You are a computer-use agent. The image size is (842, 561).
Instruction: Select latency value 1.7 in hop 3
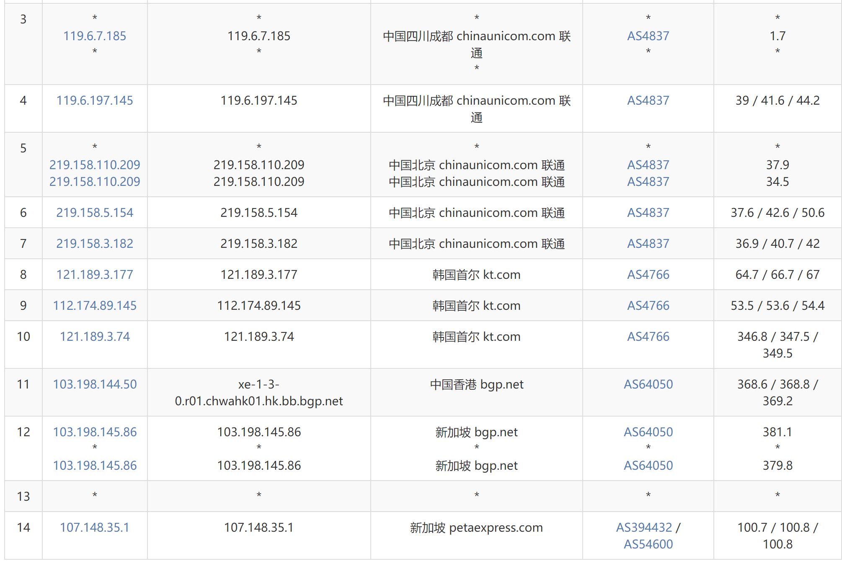tap(777, 36)
